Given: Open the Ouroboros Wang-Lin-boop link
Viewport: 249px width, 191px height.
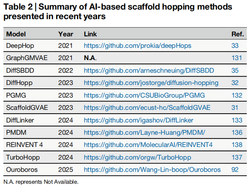Looking at the screenshot, I should [x=152, y=170].
